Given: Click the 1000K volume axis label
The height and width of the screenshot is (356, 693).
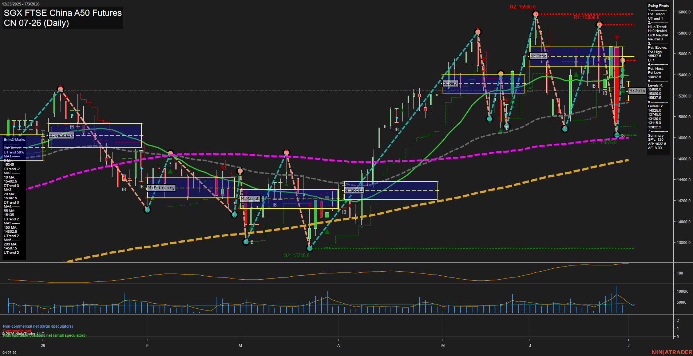Looking at the screenshot, I should coord(682,291).
